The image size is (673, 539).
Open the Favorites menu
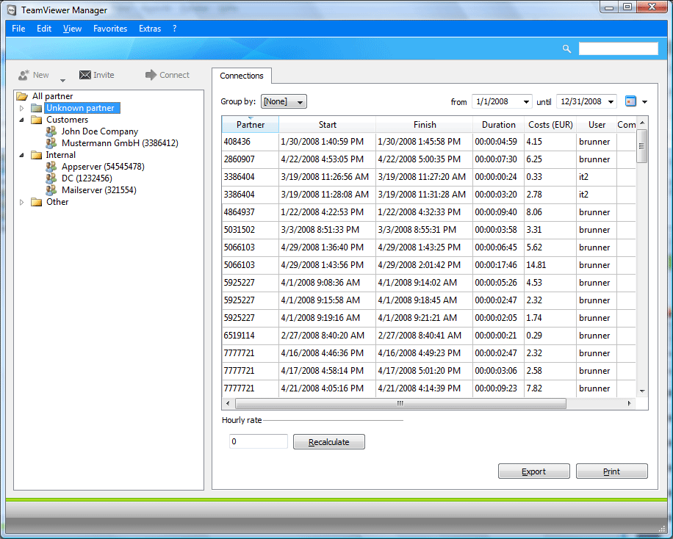pyautogui.click(x=110, y=29)
